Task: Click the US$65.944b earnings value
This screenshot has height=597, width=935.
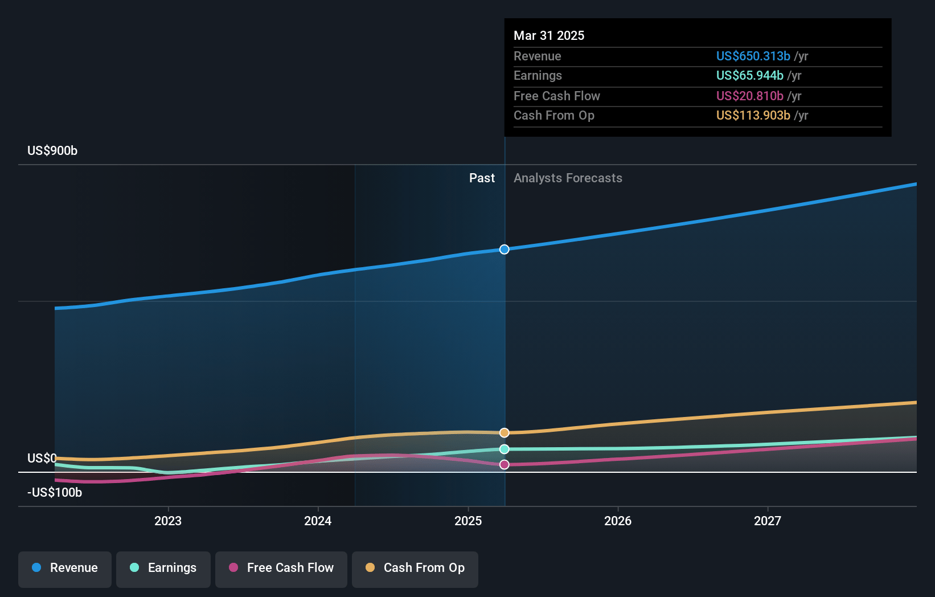Action: pyautogui.click(x=749, y=75)
